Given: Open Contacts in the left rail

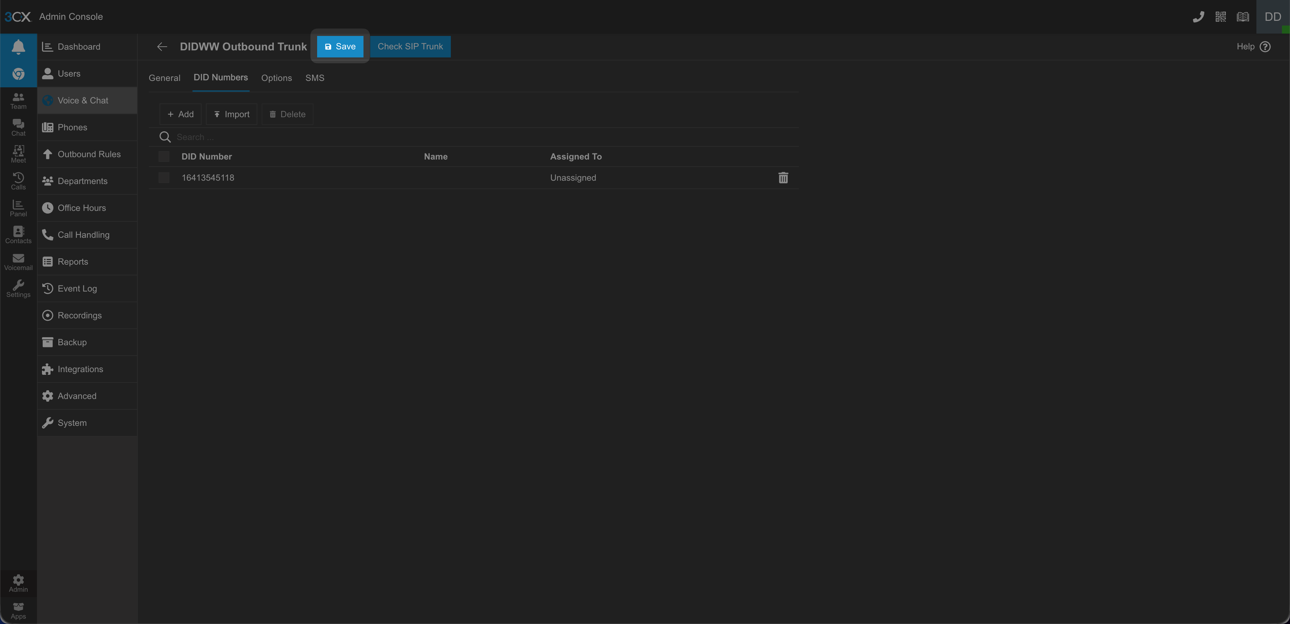Looking at the screenshot, I should tap(18, 235).
